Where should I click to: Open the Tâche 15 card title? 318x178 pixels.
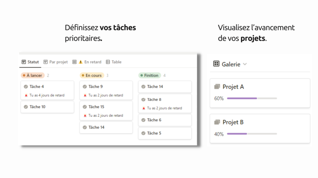tap(96, 107)
